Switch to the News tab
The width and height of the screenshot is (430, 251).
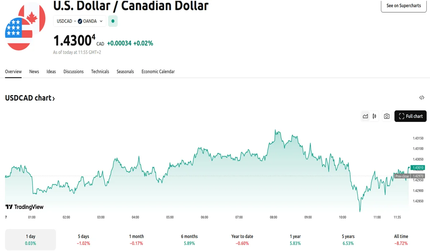(34, 72)
